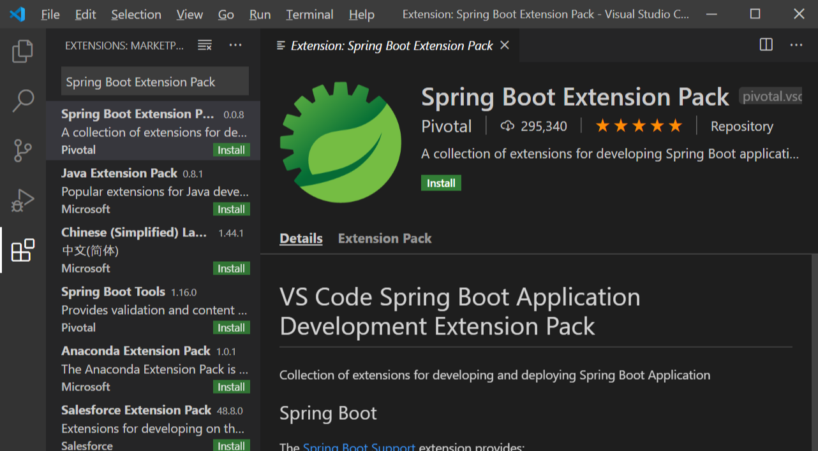Viewport: 818px width, 451px height.
Task: Click the large Spring Boot leaf logo
Action: pos(341,141)
